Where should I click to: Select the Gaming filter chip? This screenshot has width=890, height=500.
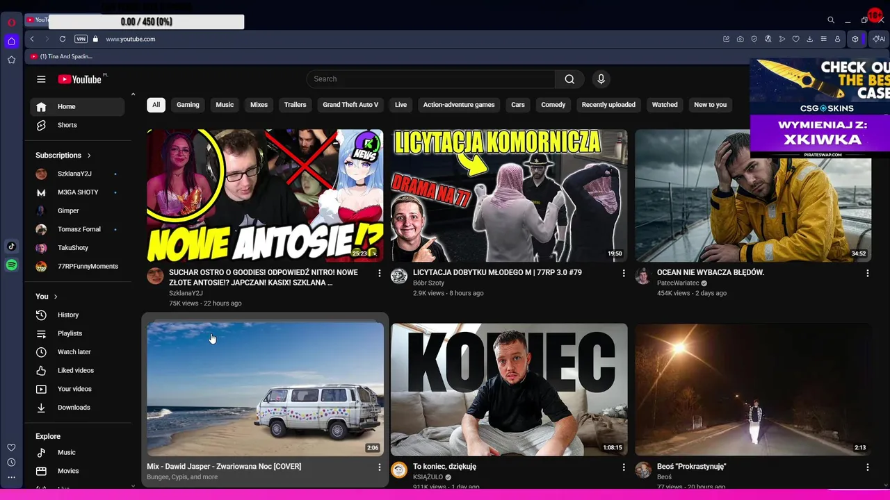coord(188,105)
